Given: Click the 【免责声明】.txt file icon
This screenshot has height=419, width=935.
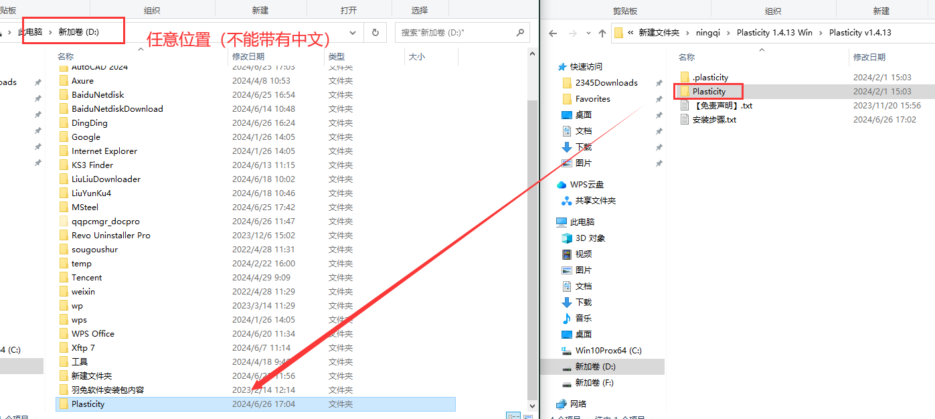Looking at the screenshot, I should click(x=685, y=106).
